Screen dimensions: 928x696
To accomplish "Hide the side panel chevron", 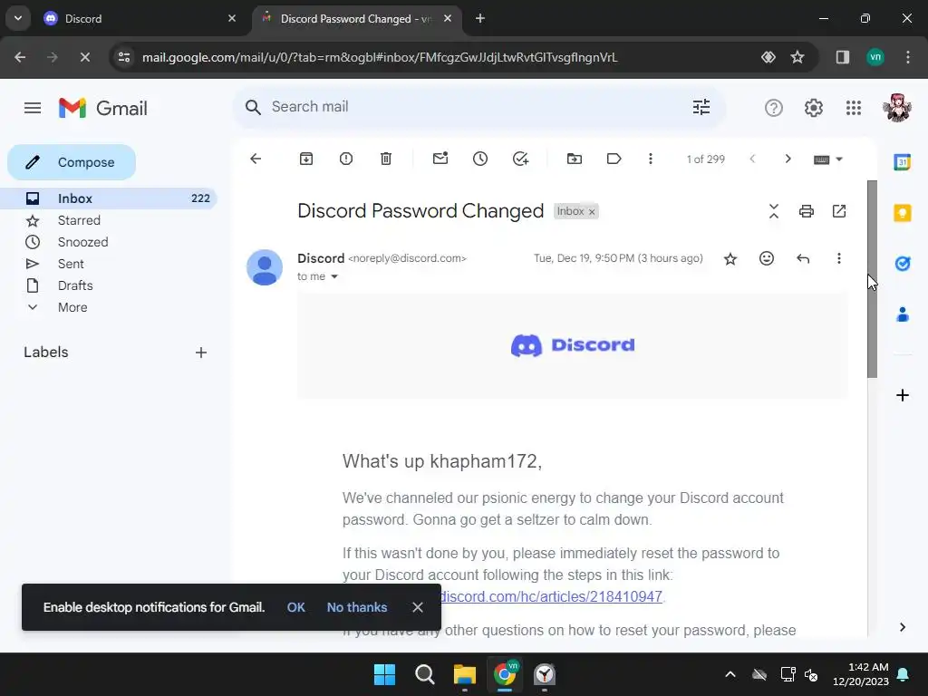I will tap(902, 627).
